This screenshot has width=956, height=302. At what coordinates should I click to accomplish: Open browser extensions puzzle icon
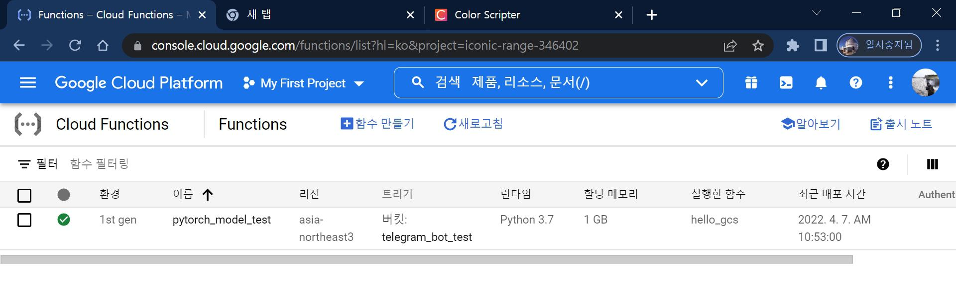(793, 46)
